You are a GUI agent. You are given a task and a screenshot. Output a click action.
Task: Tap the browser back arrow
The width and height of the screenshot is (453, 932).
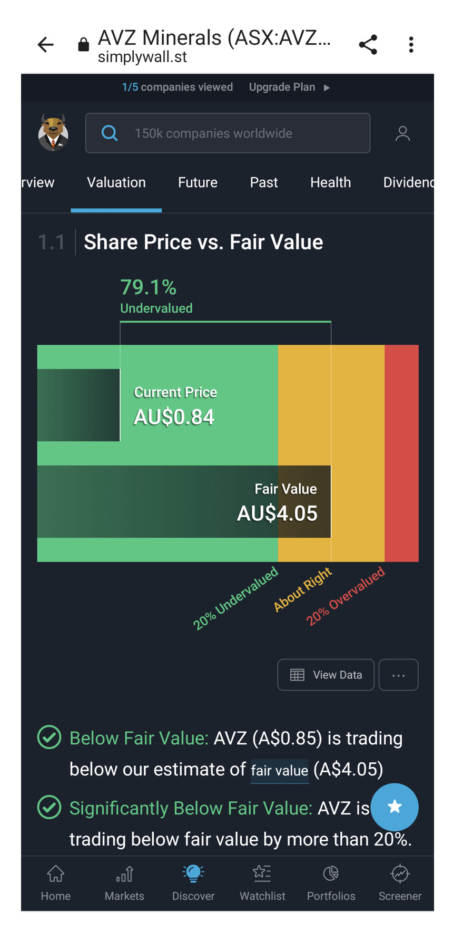click(x=46, y=45)
